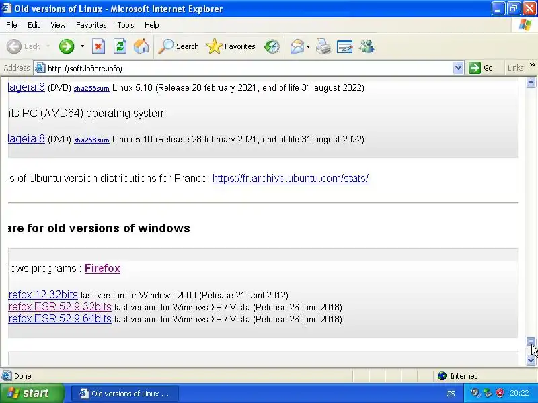This screenshot has height=403, width=538.
Task: Click the Edit page icon
Action: pyautogui.click(x=345, y=46)
